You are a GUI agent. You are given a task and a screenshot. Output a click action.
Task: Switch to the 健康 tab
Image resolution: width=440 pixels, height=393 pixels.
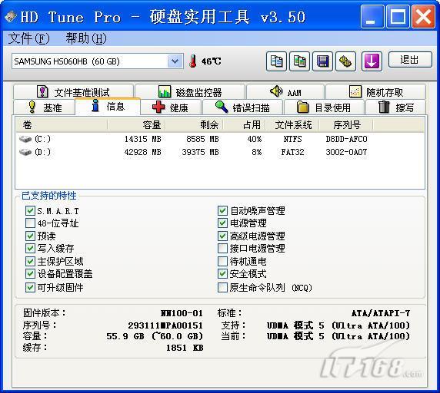coord(171,107)
